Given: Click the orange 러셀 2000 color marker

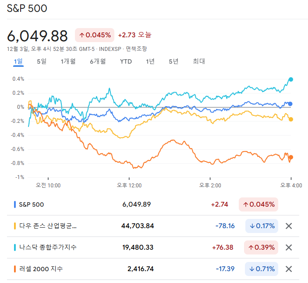Looking at the screenshot, I should click(x=15, y=269).
